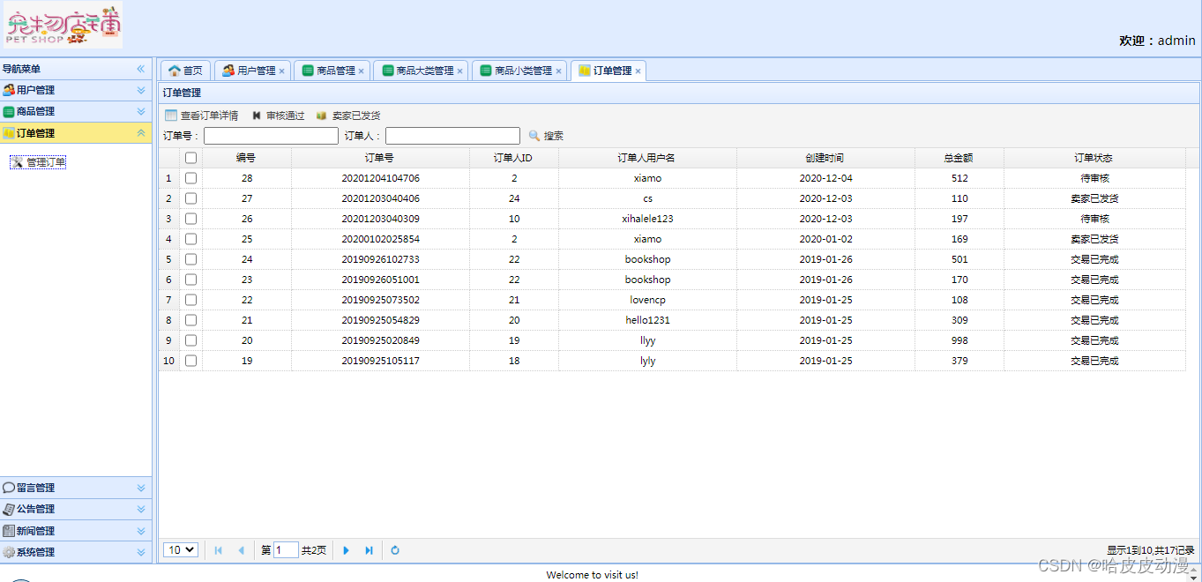This screenshot has width=1202, height=582.
Task: Check the row for order 20190925020849
Action: (190, 340)
